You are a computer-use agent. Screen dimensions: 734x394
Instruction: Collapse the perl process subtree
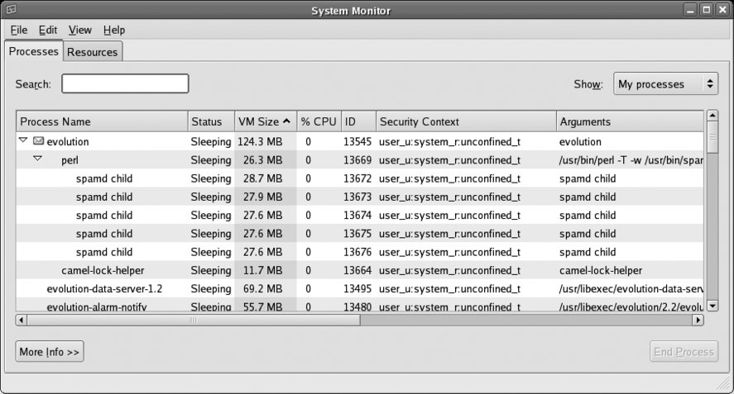(x=37, y=159)
